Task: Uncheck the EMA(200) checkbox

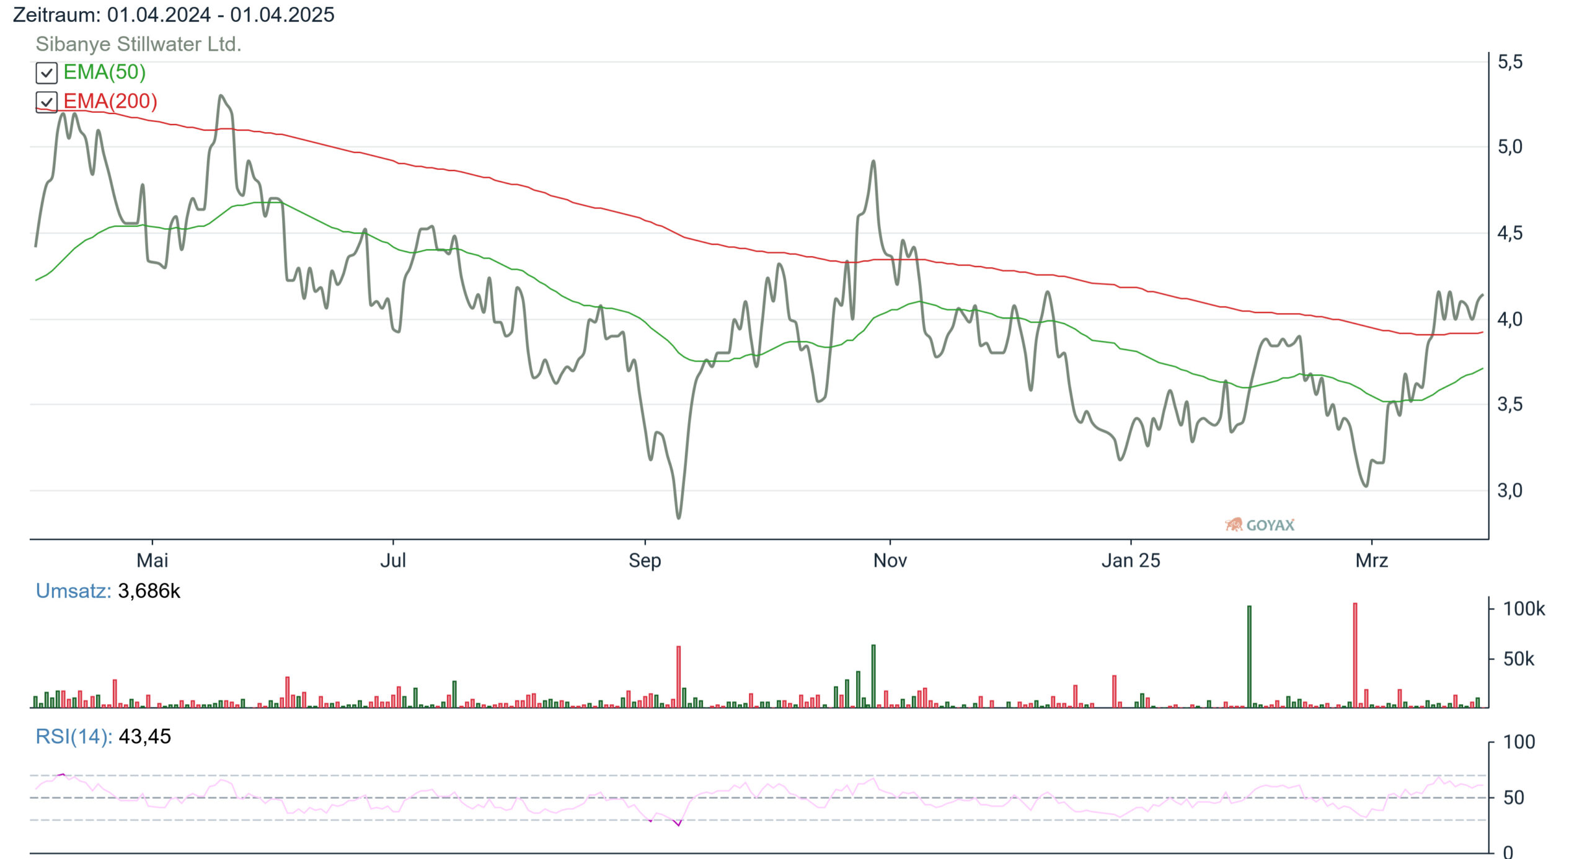Action: [46, 102]
